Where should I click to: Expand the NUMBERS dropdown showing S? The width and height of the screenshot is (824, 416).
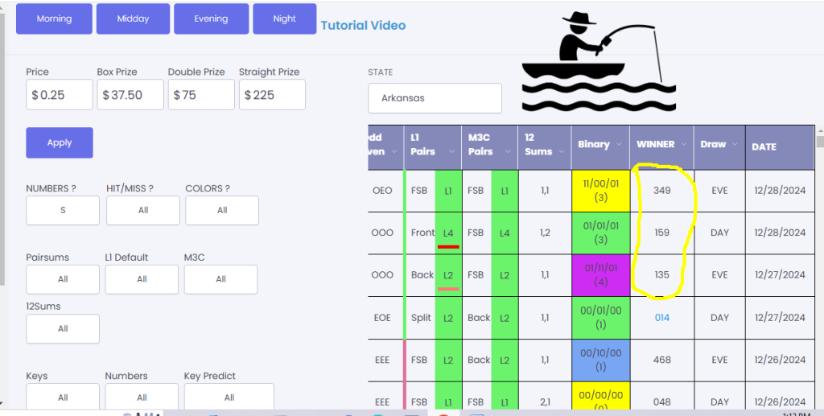(63, 210)
